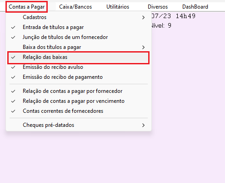Image resolution: width=225 pixels, height=183 pixels.
Task: Open the Contas a Pagar menu
Action: (x=27, y=7)
